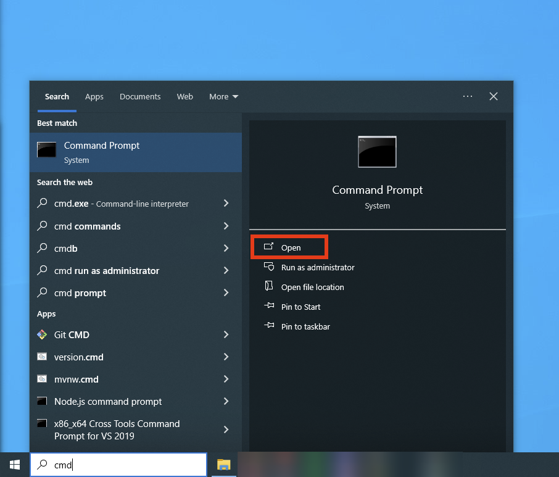Expand the Node.js command prompt chevron
The width and height of the screenshot is (559, 477).
click(x=226, y=402)
